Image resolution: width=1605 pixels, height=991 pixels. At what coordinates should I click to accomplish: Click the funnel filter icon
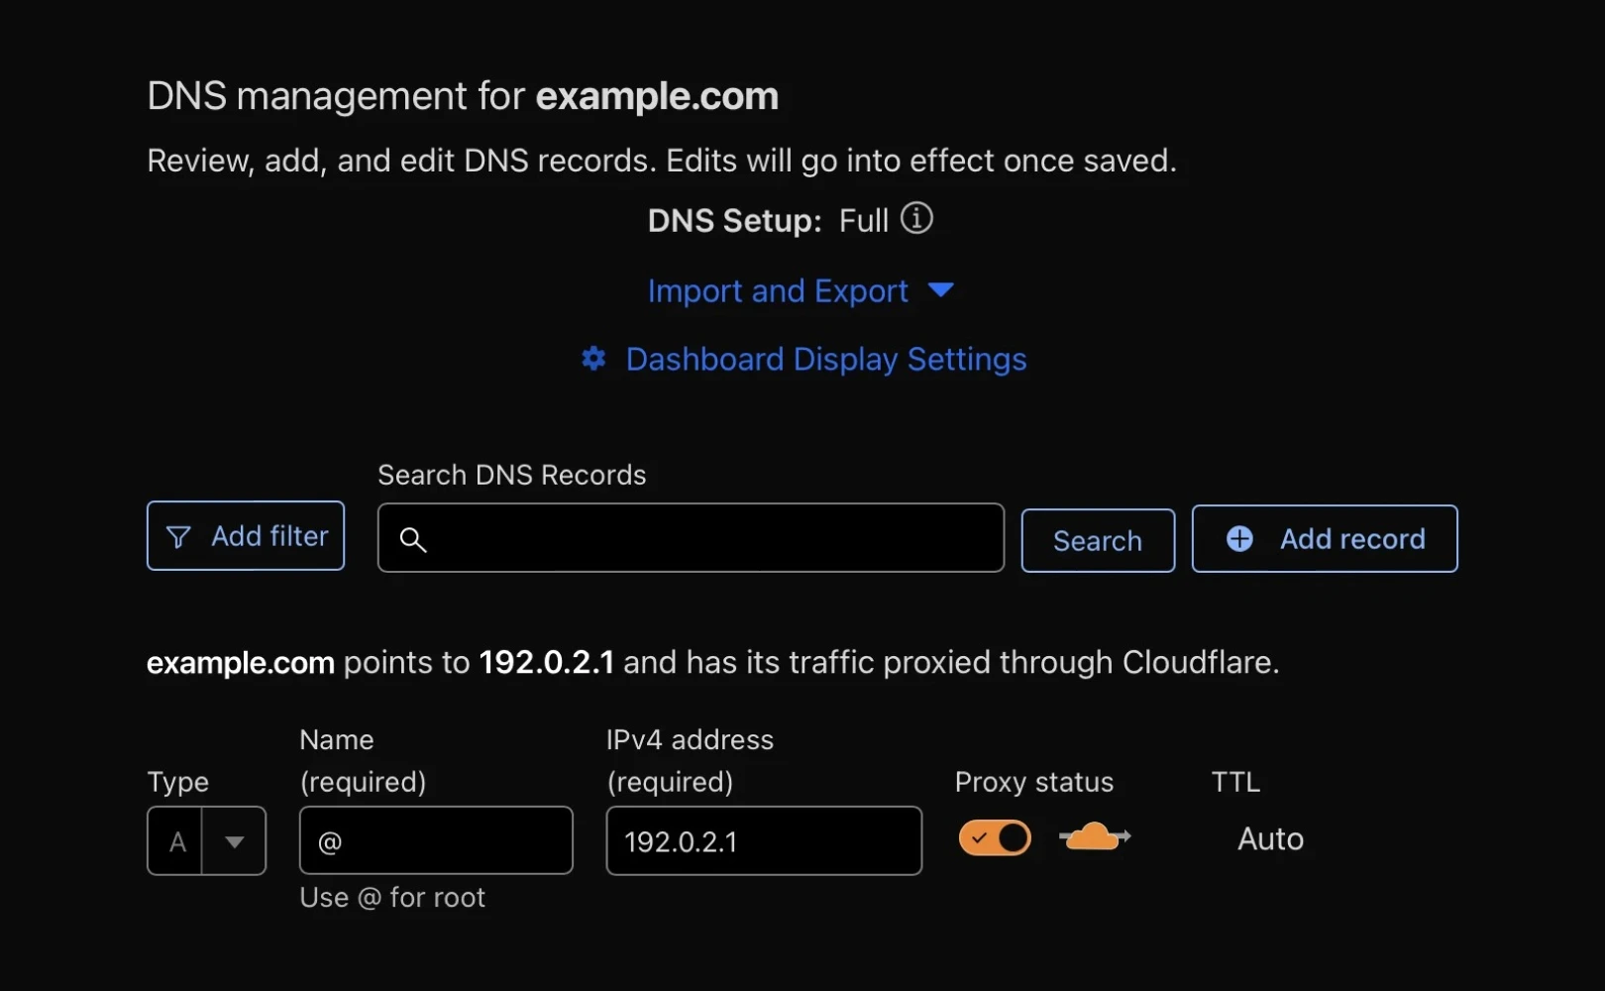(178, 537)
